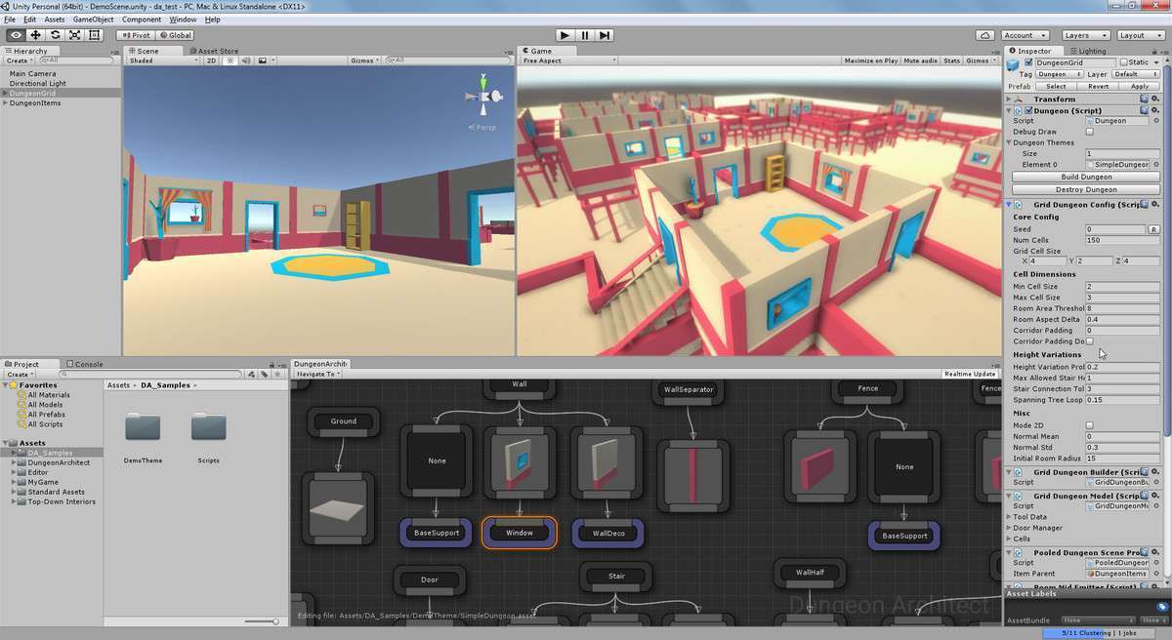Click search by type icon in Project

(252, 374)
